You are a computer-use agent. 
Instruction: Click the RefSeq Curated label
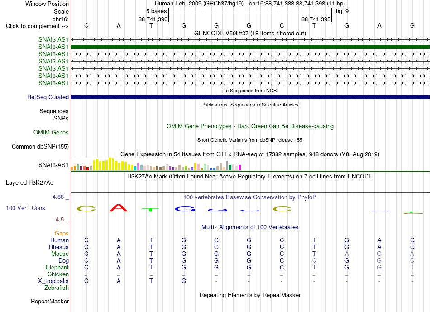pyautogui.click(x=48, y=97)
